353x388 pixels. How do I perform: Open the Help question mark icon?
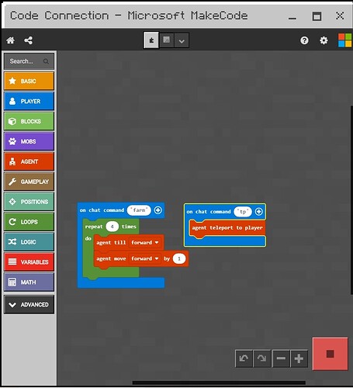pos(304,40)
